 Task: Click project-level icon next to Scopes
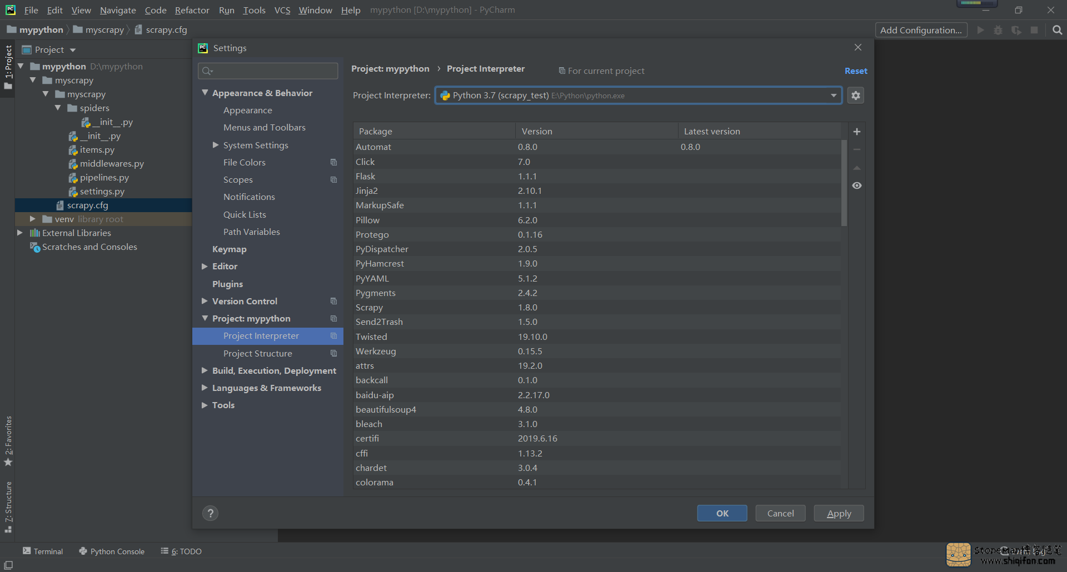[333, 179]
